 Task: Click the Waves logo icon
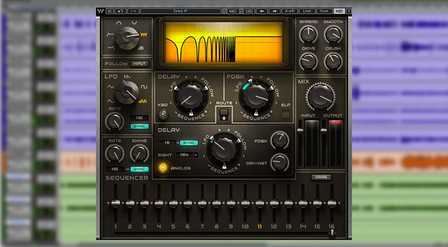pos(100,11)
